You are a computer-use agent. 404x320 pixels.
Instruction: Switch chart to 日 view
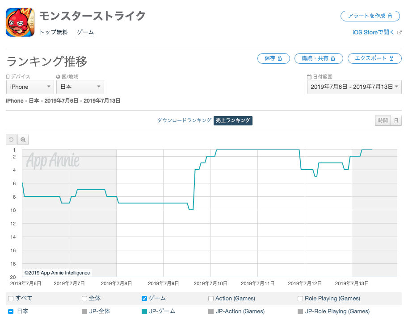pyautogui.click(x=396, y=121)
